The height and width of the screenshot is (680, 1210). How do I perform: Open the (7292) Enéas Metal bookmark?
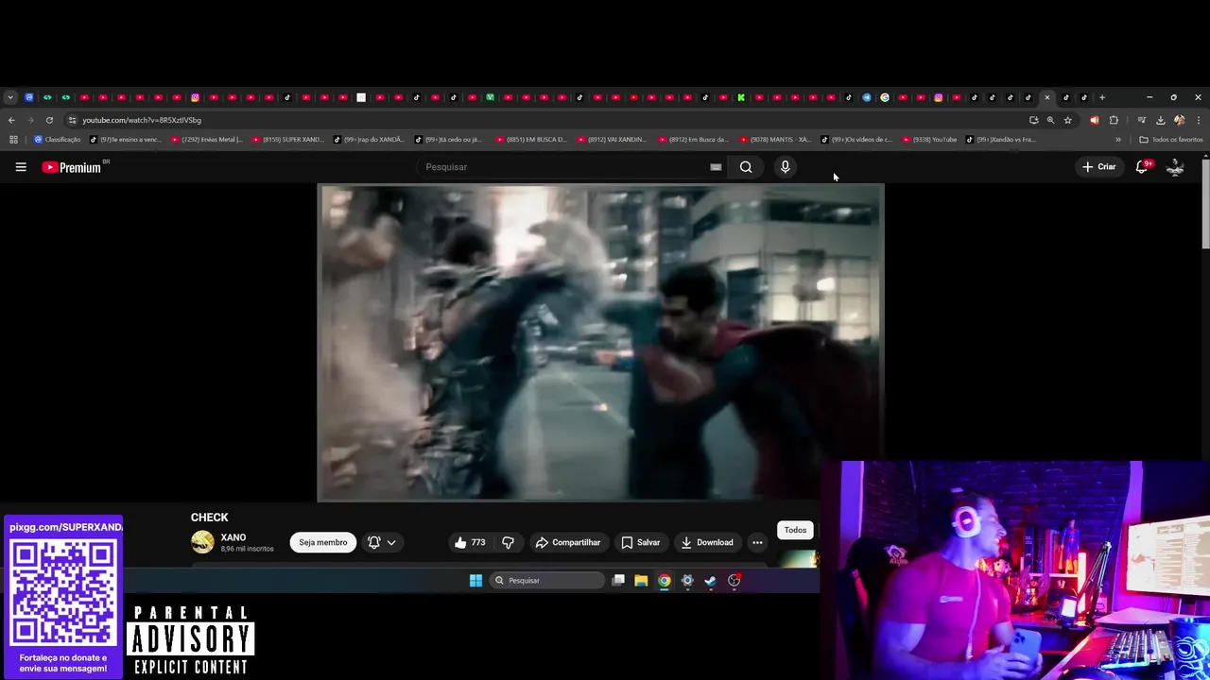pyautogui.click(x=206, y=140)
